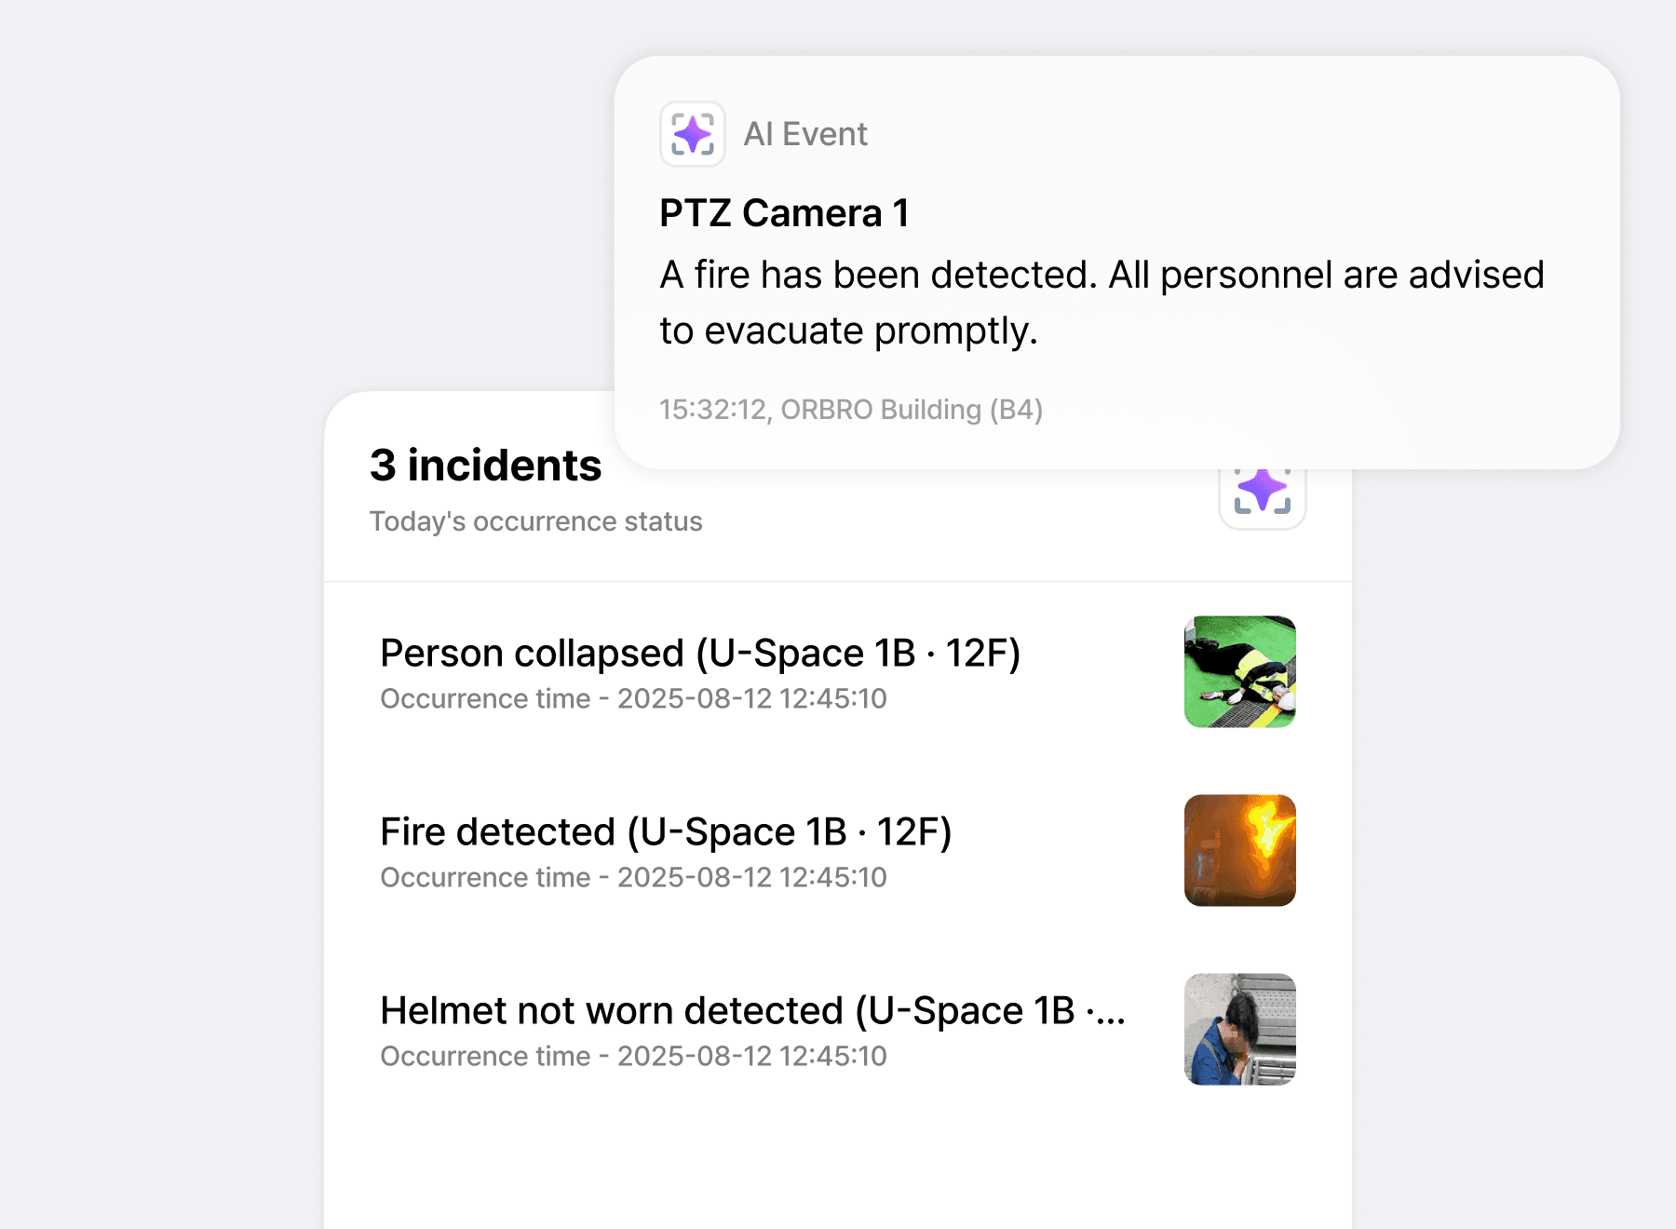Click the 3 incidents heading
Image resolution: width=1676 pixels, height=1229 pixels.
pyautogui.click(x=485, y=465)
